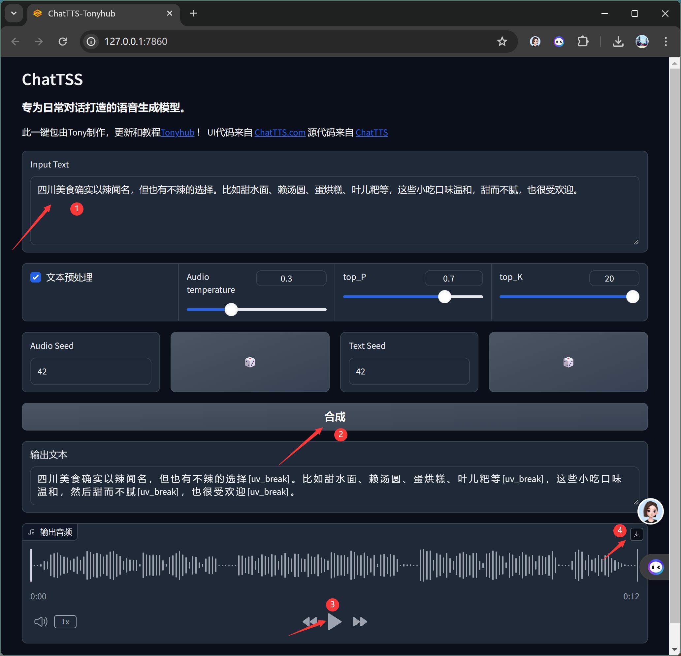Adjust the top_P slider handle

[445, 297]
